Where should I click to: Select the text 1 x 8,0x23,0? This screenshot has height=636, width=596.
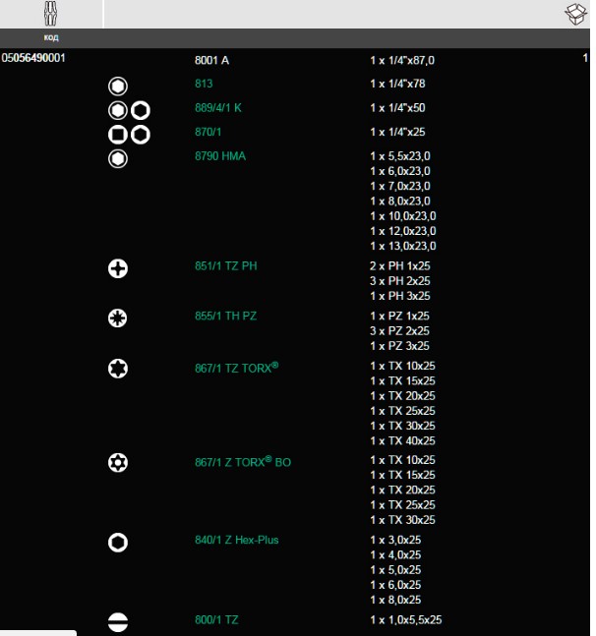pos(400,202)
